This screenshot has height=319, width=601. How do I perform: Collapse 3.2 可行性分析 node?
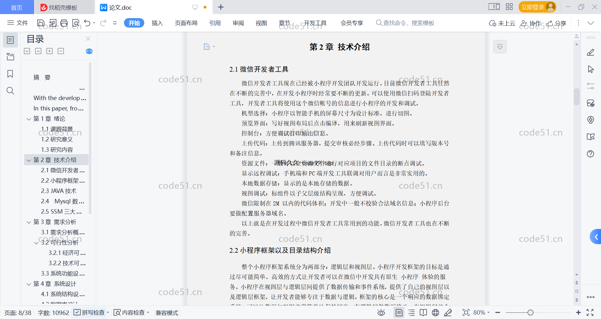(36, 243)
